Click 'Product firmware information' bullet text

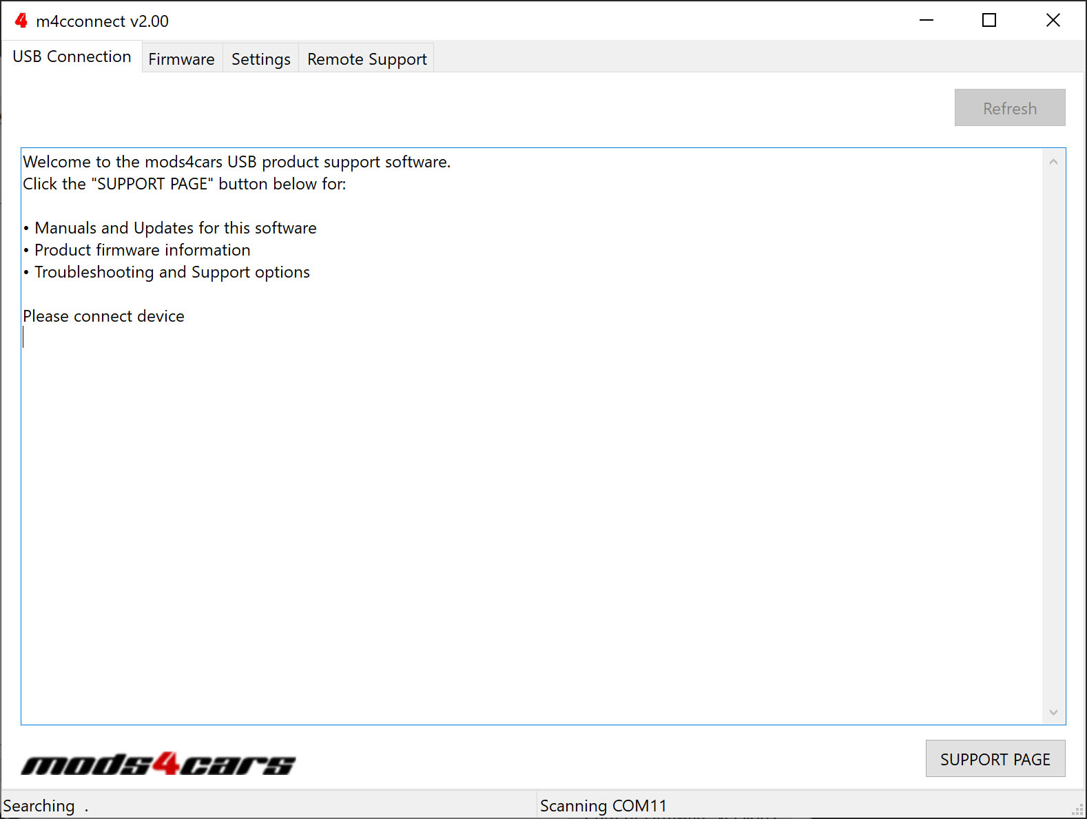click(x=143, y=250)
